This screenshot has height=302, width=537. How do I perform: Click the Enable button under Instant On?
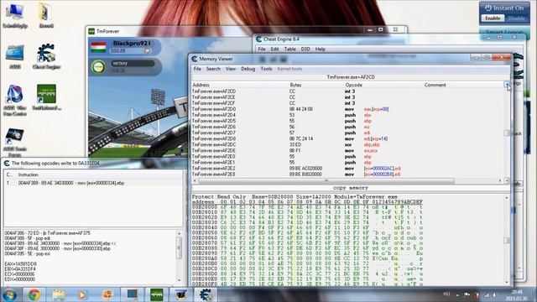click(x=493, y=18)
